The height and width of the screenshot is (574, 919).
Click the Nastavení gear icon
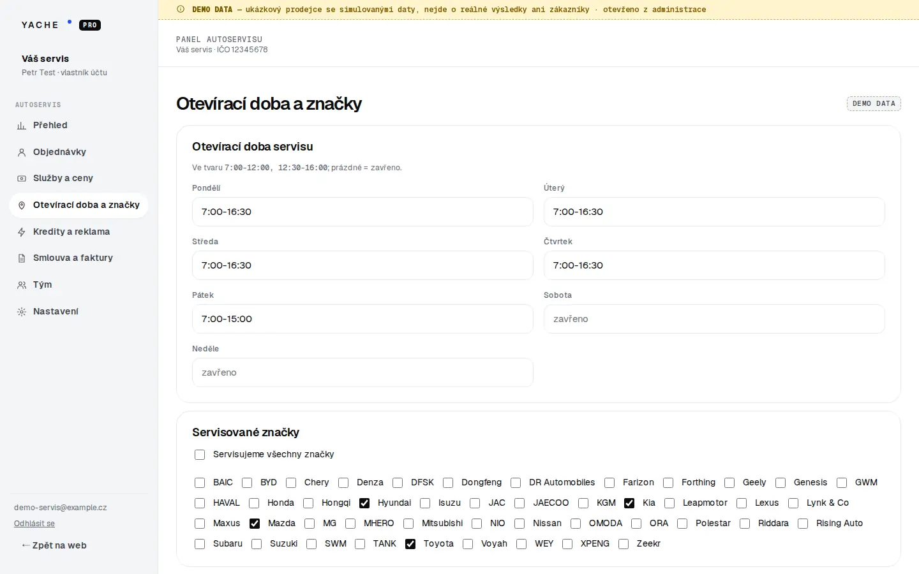pos(22,312)
